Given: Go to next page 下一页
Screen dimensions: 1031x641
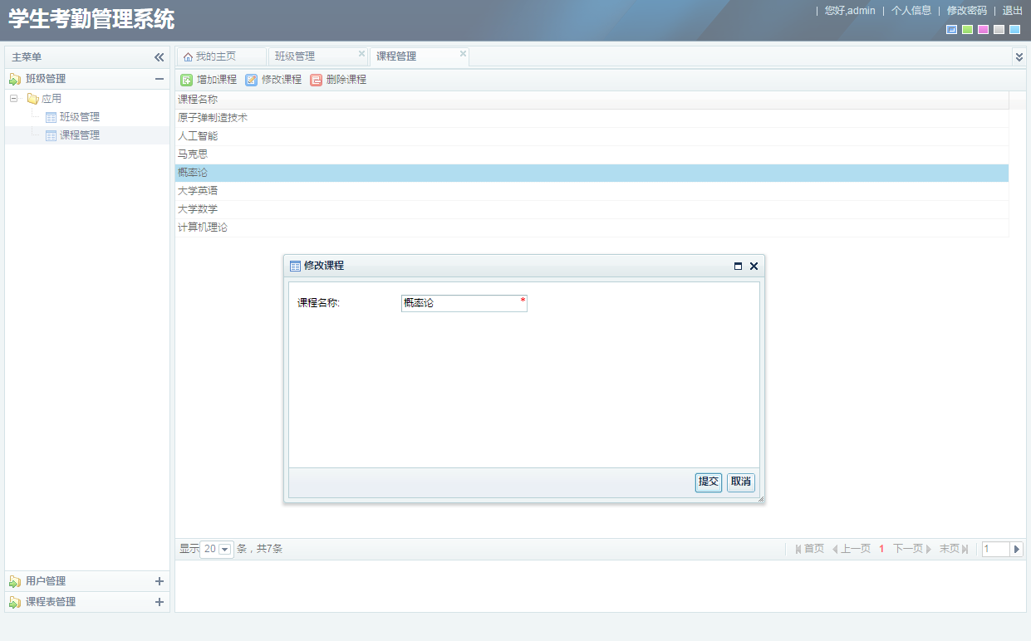Looking at the screenshot, I should (x=912, y=549).
